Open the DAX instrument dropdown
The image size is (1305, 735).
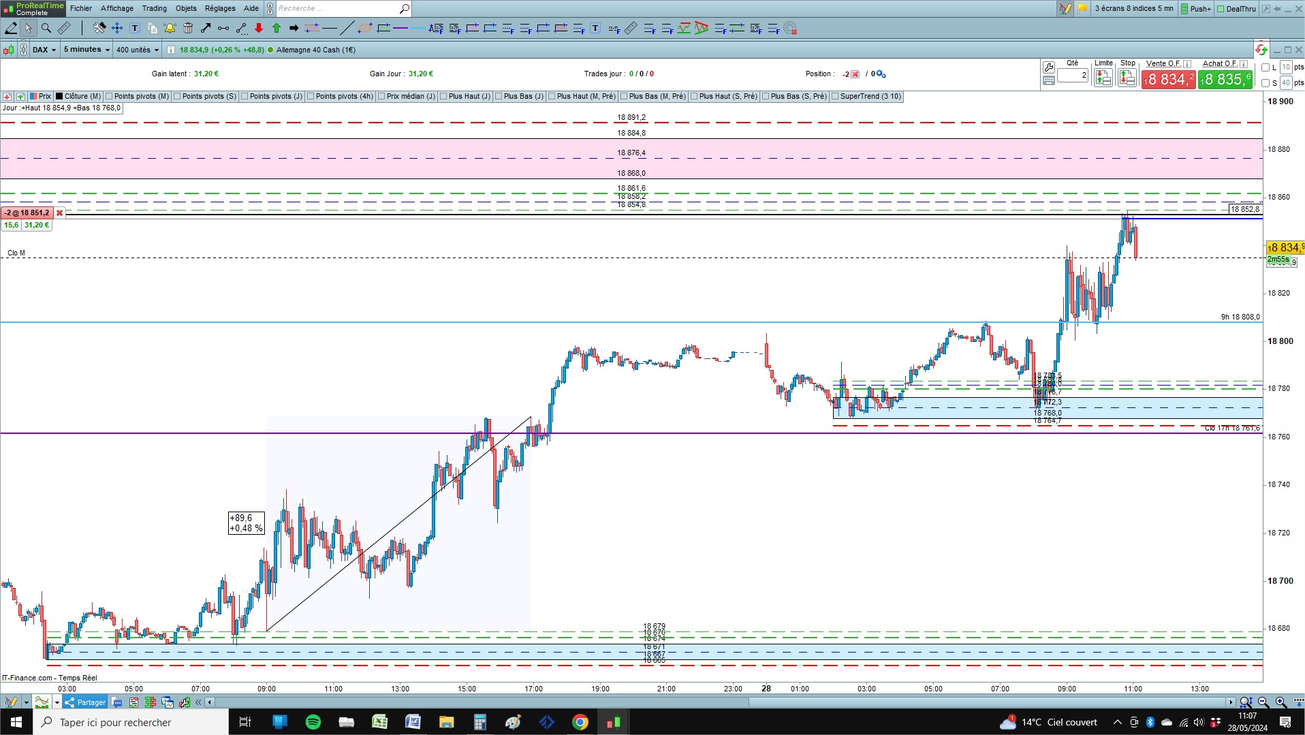(x=44, y=50)
